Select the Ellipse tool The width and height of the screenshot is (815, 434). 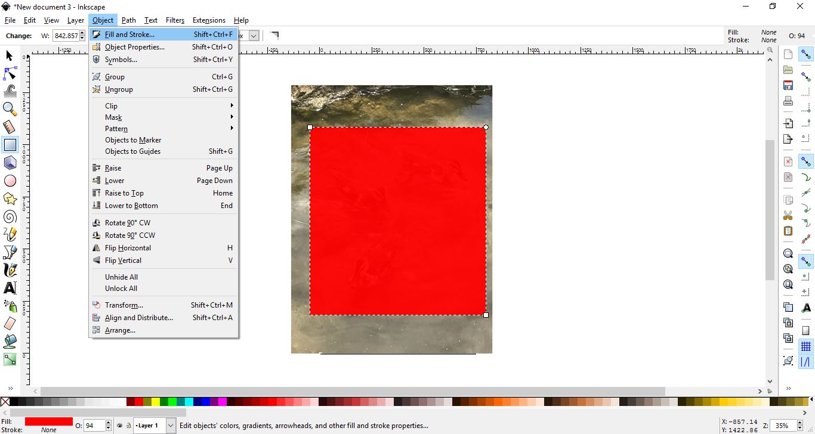point(10,180)
